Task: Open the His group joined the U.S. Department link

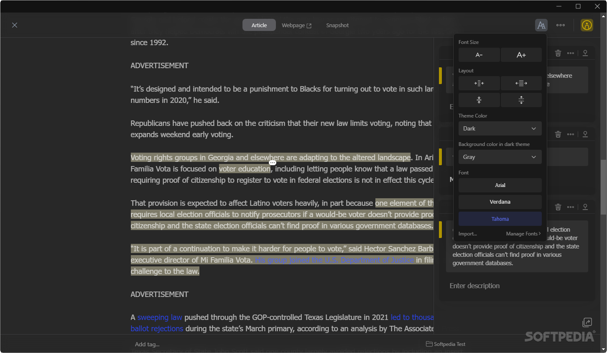Action: click(x=334, y=260)
